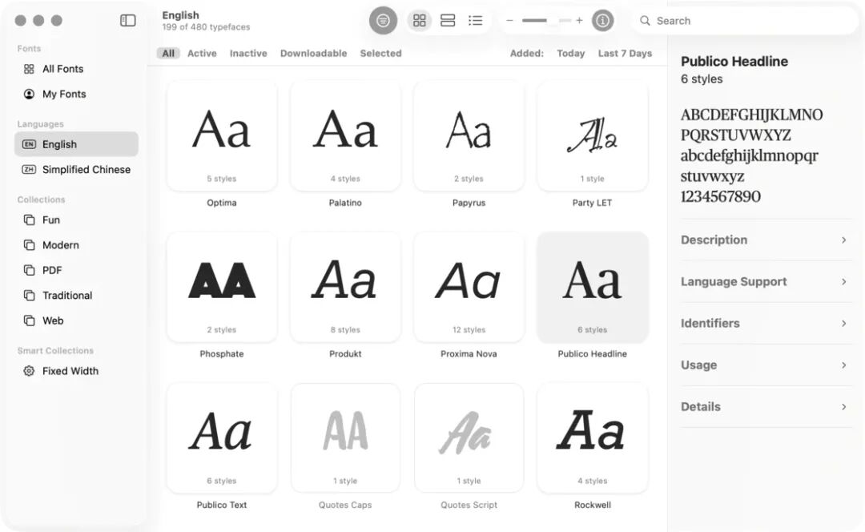
Task: Toggle the font info inspector button
Action: [602, 20]
